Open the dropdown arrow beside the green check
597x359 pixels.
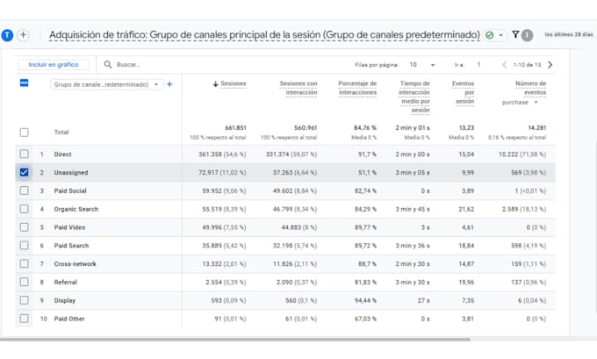pos(501,35)
